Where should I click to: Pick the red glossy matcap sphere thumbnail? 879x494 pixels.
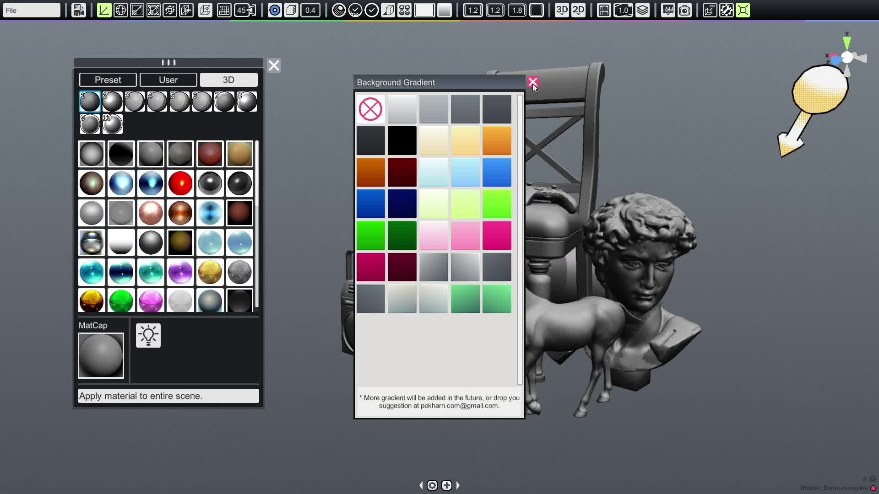click(x=180, y=183)
